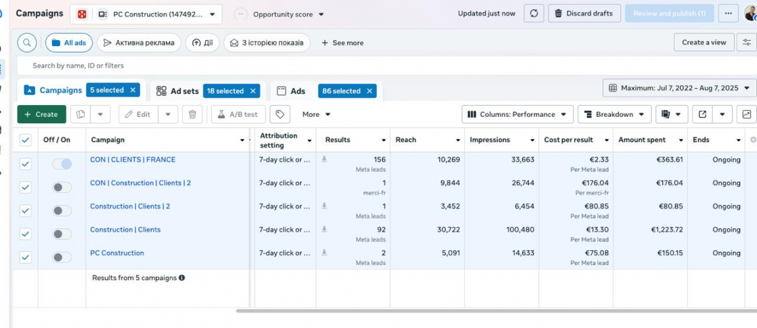Download leads icon in the 92 results row
Image resolution: width=757 pixels, height=328 pixels.
tap(324, 229)
